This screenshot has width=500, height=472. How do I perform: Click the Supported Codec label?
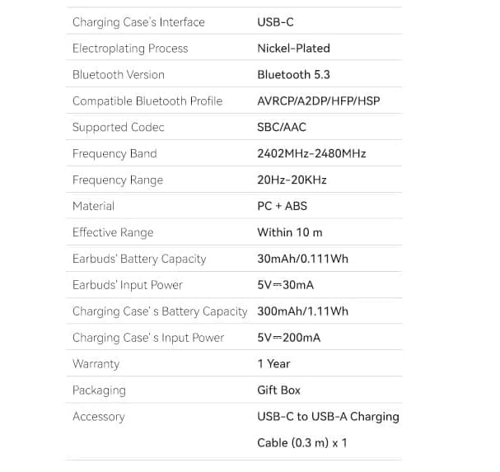point(118,128)
